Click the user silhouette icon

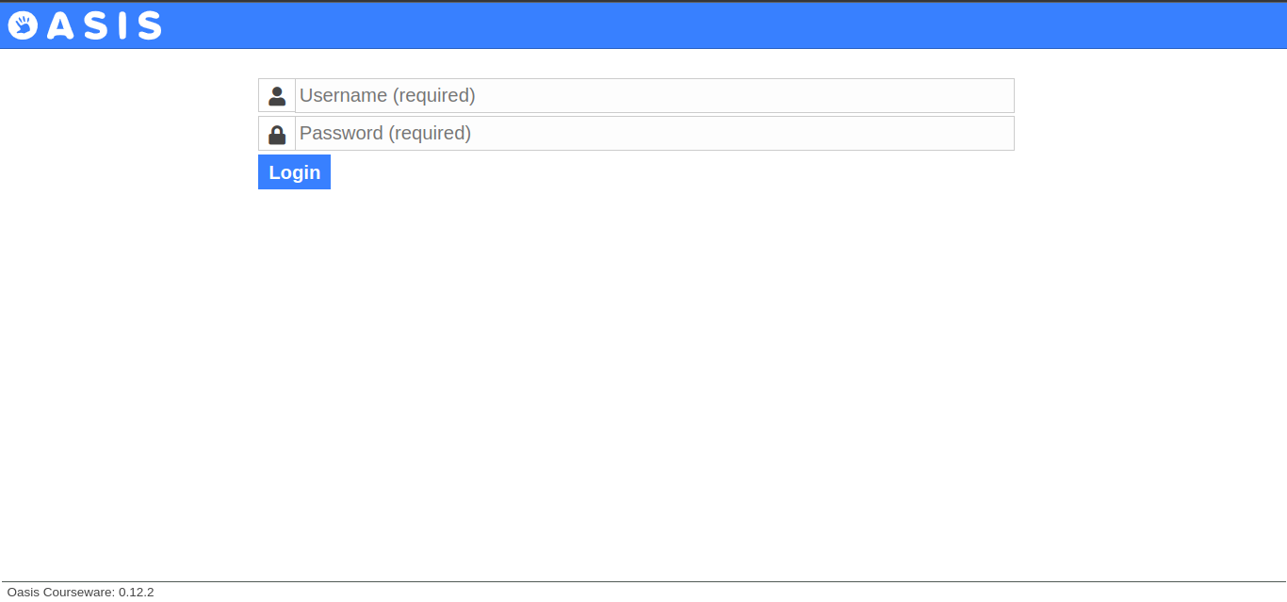277,96
